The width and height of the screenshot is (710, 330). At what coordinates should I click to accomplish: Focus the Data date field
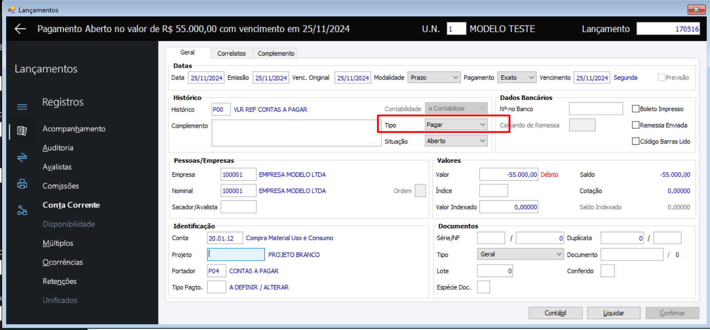206,78
